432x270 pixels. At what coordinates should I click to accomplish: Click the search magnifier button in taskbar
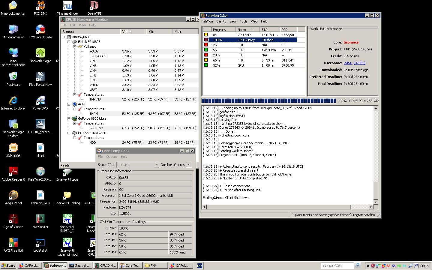pos(357,265)
